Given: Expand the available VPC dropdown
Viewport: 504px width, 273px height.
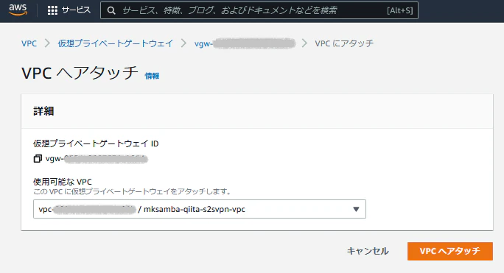Looking at the screenshot, I should click(x=199, y=209).
